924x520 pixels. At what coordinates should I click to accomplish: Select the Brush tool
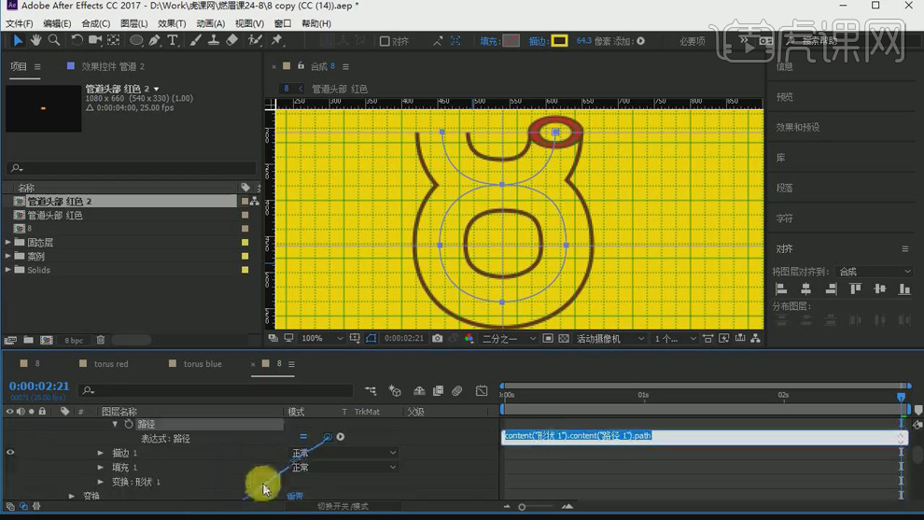196,40
